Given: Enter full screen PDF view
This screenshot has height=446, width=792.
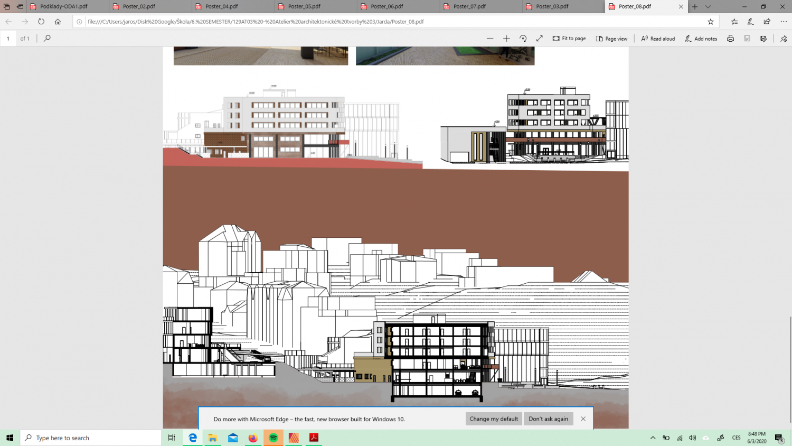Looking at the screenshot, I should [x=539, y=39].
